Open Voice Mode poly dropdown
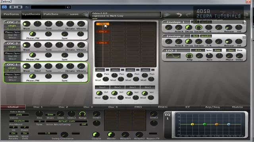This screenshot has height=142, width=254. pyautogui.click(x=19, y=115)
